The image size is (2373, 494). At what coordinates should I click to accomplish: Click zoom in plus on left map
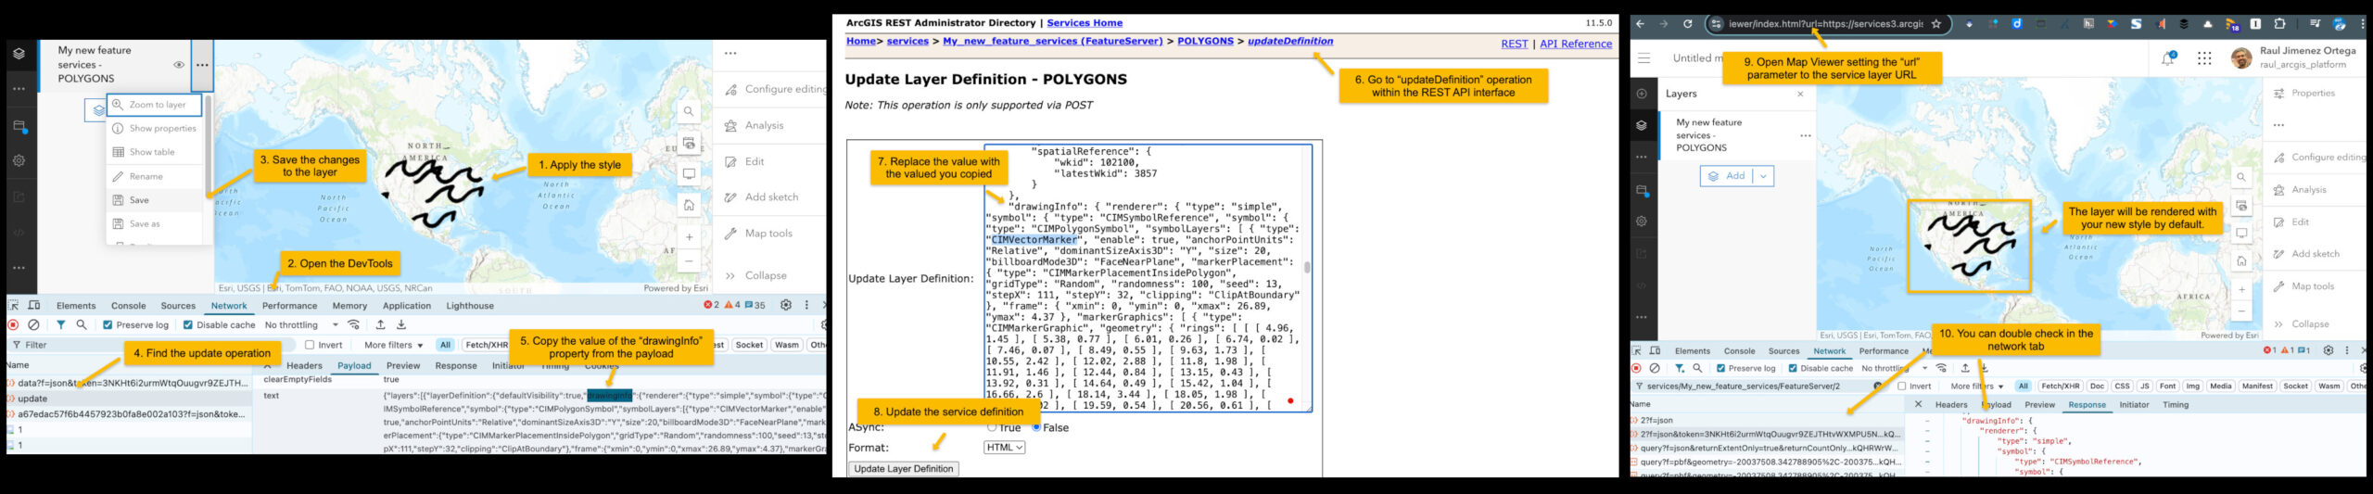689,237
